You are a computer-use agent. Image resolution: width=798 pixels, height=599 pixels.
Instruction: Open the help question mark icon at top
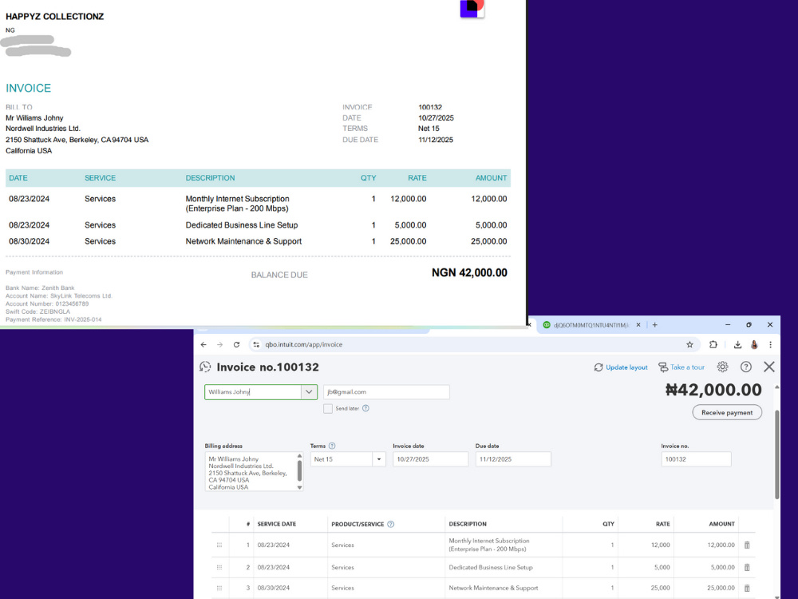(x=746, y=367)
